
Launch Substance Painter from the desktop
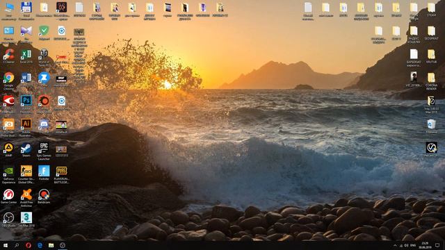coord(44,101)
